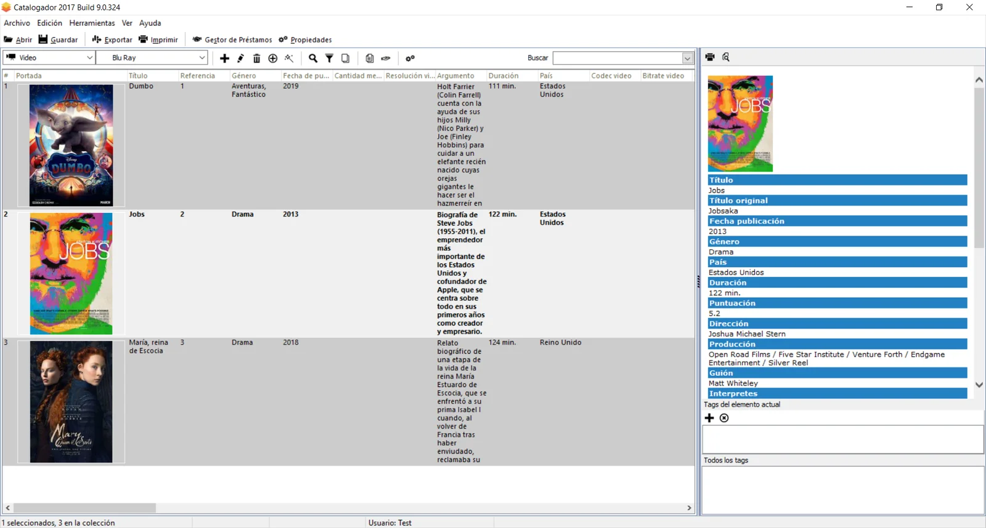Click the Codec video column header
The image size is (986, 528).
[x=614, y=76]
